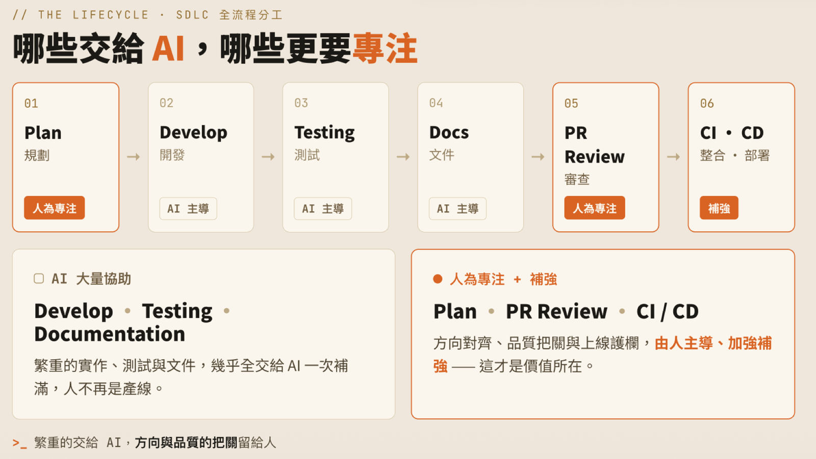
Task: Toggle the square checkbox beside AI 大量協助
Action: coord(39,278)
